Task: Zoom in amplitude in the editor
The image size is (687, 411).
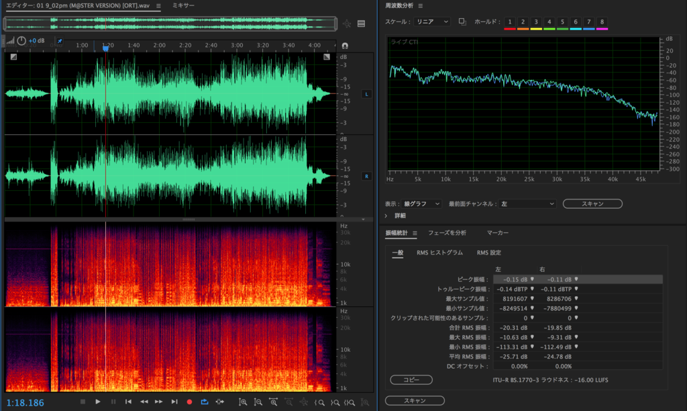Action: click(x=243, y=402)
